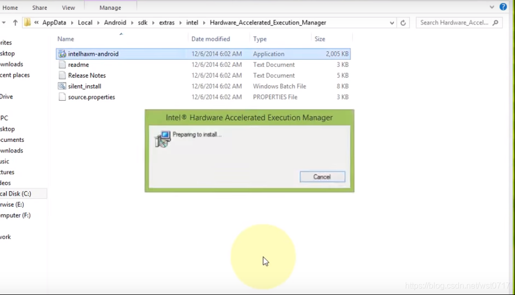
Task: Click the source.properties file icon
Action: (x=62, y=97)
